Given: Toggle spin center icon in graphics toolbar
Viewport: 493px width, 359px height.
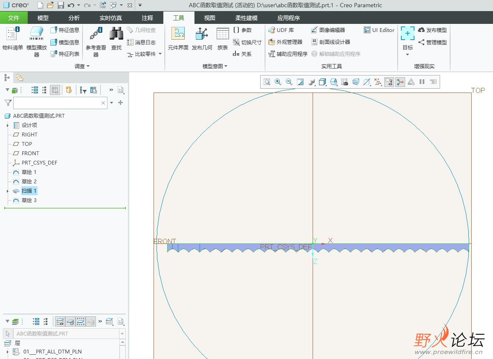Looking at the screenshot, I should point(400,82).
